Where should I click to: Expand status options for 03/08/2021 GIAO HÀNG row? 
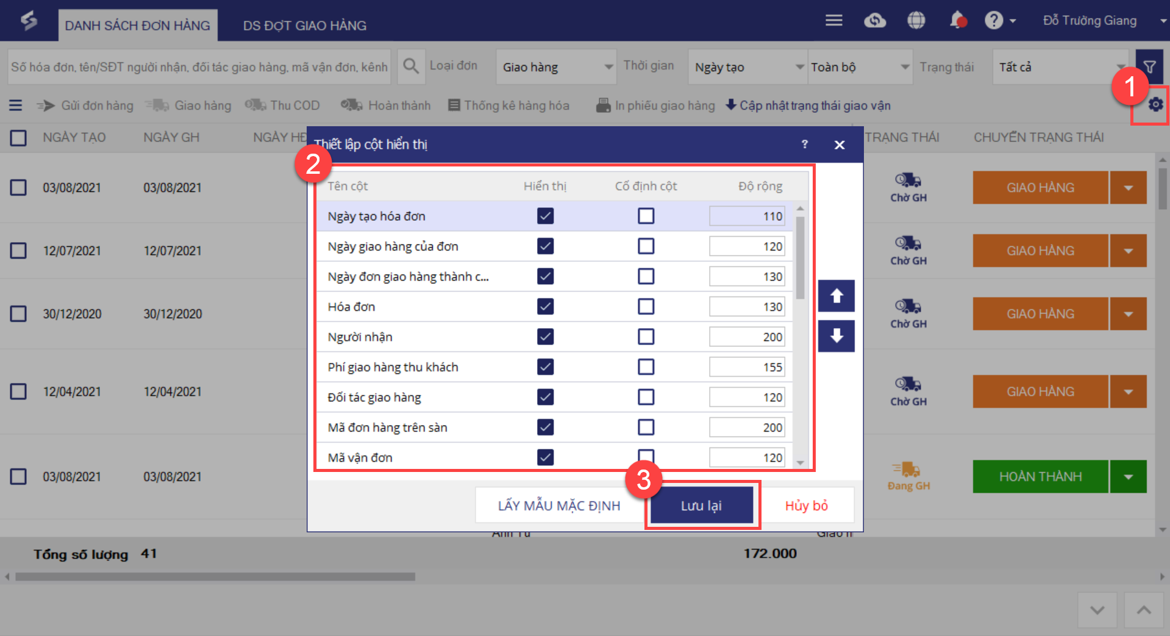1128,188
